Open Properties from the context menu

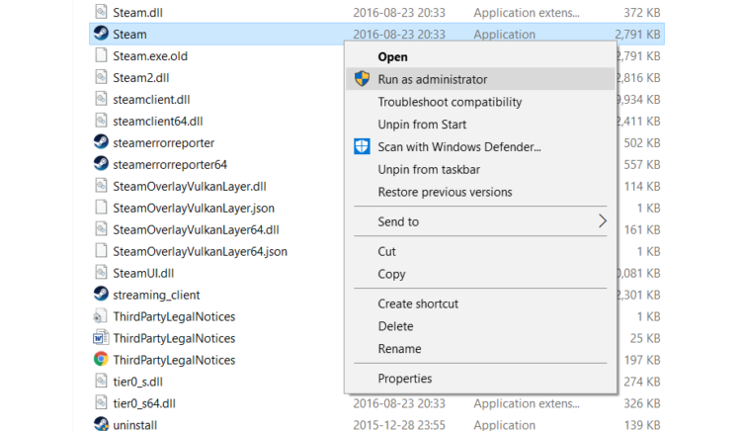pos(480,379)
